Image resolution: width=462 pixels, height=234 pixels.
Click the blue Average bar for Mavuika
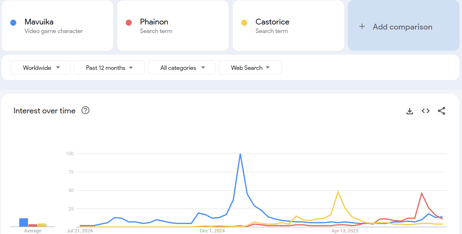[x=24, y=222]
